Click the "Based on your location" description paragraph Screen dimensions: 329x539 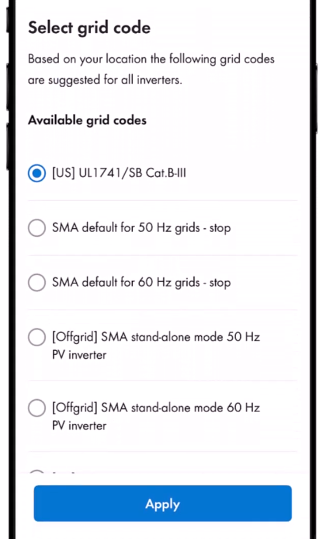pos(151,69)
